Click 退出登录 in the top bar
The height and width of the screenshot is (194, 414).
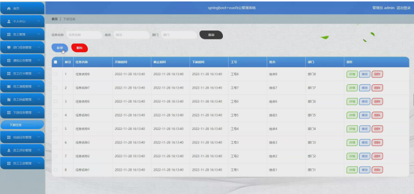[x=403, y=8]
